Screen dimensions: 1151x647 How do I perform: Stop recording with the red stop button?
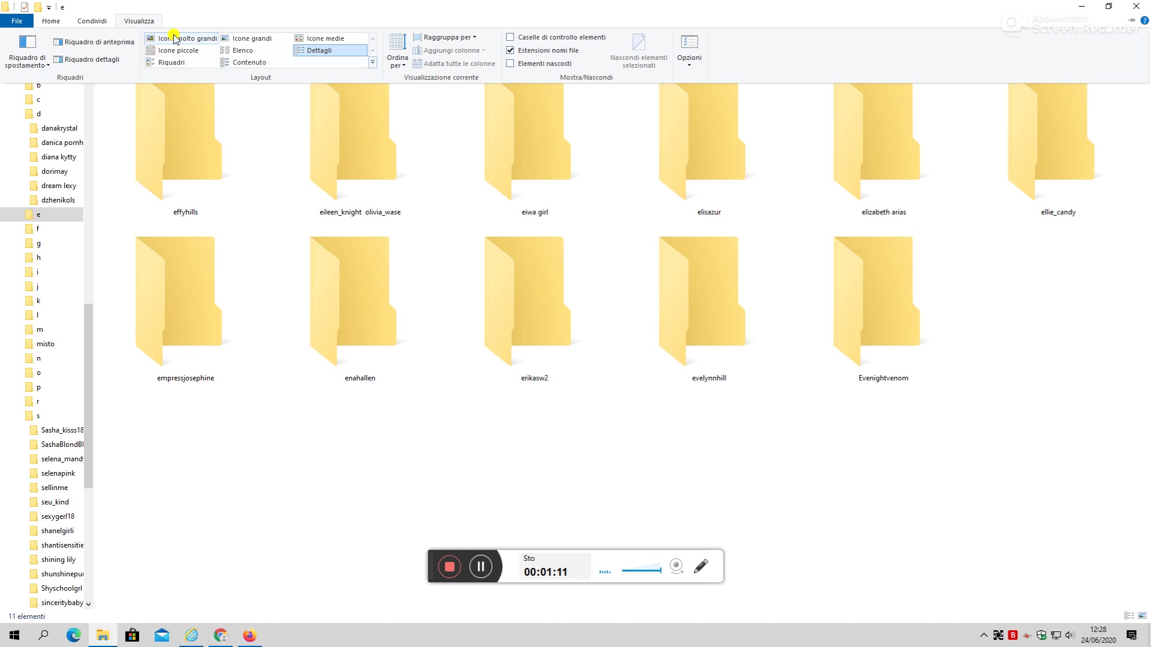(x=450, y=567)
